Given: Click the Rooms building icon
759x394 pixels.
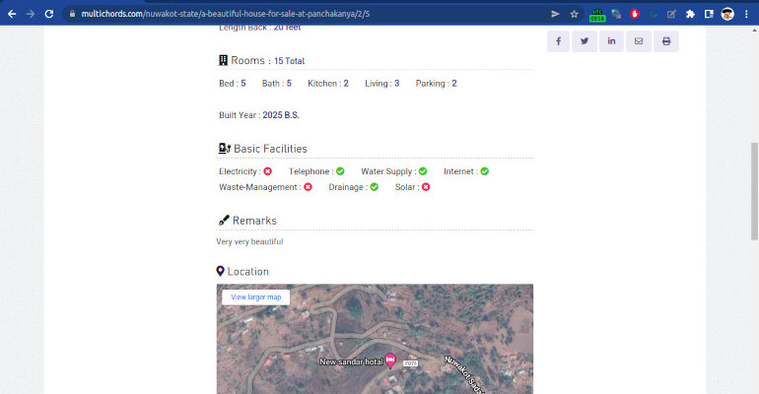Looking at the screenshot, I should [x=223, y=60].
